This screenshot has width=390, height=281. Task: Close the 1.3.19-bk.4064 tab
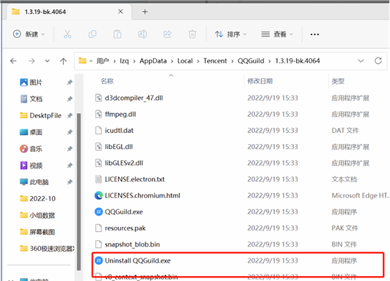pyautogui.click(x=120, y=11)
